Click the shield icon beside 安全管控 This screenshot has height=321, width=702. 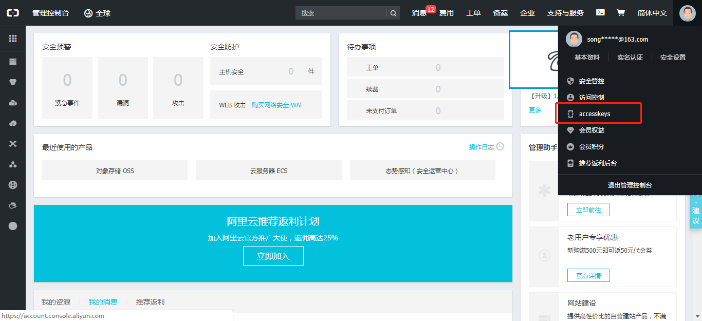[570, 81]
